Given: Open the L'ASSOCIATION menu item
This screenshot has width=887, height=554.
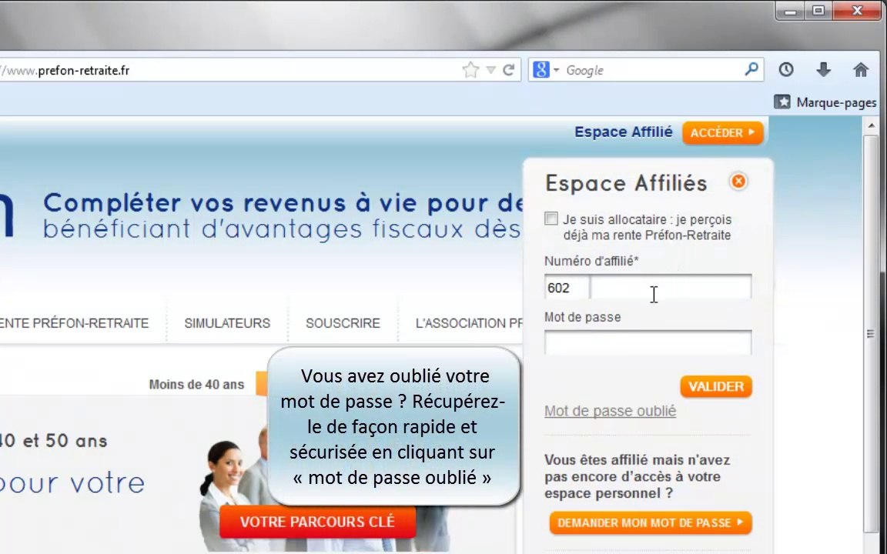Looking at the screenshot, I should click(x=469, y=323).
